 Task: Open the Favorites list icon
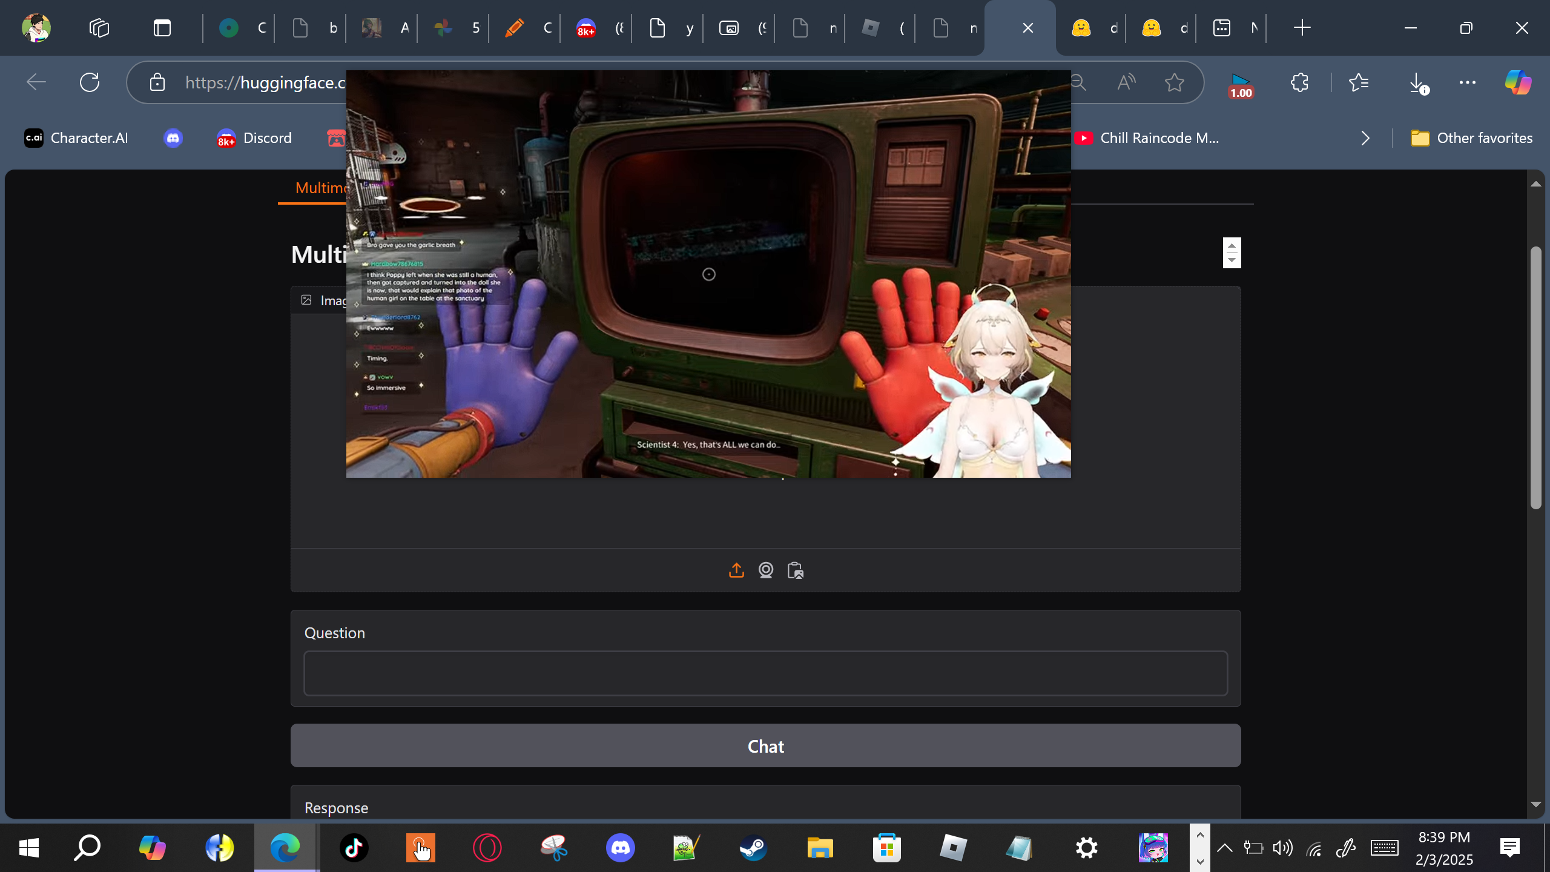click(1359, 82)
